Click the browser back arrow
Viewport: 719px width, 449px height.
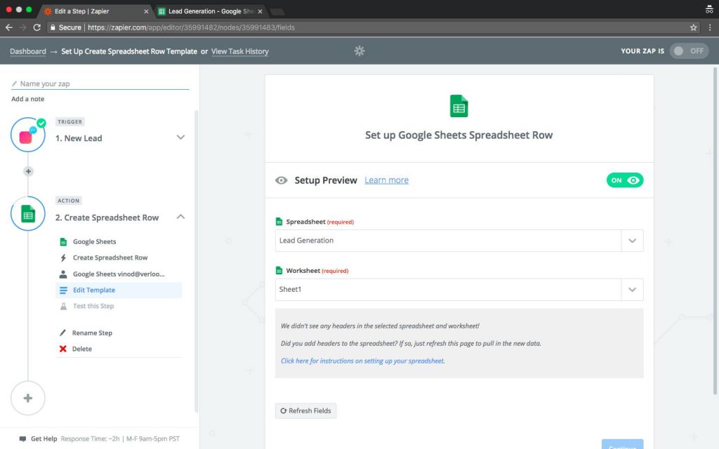[8, 27]
